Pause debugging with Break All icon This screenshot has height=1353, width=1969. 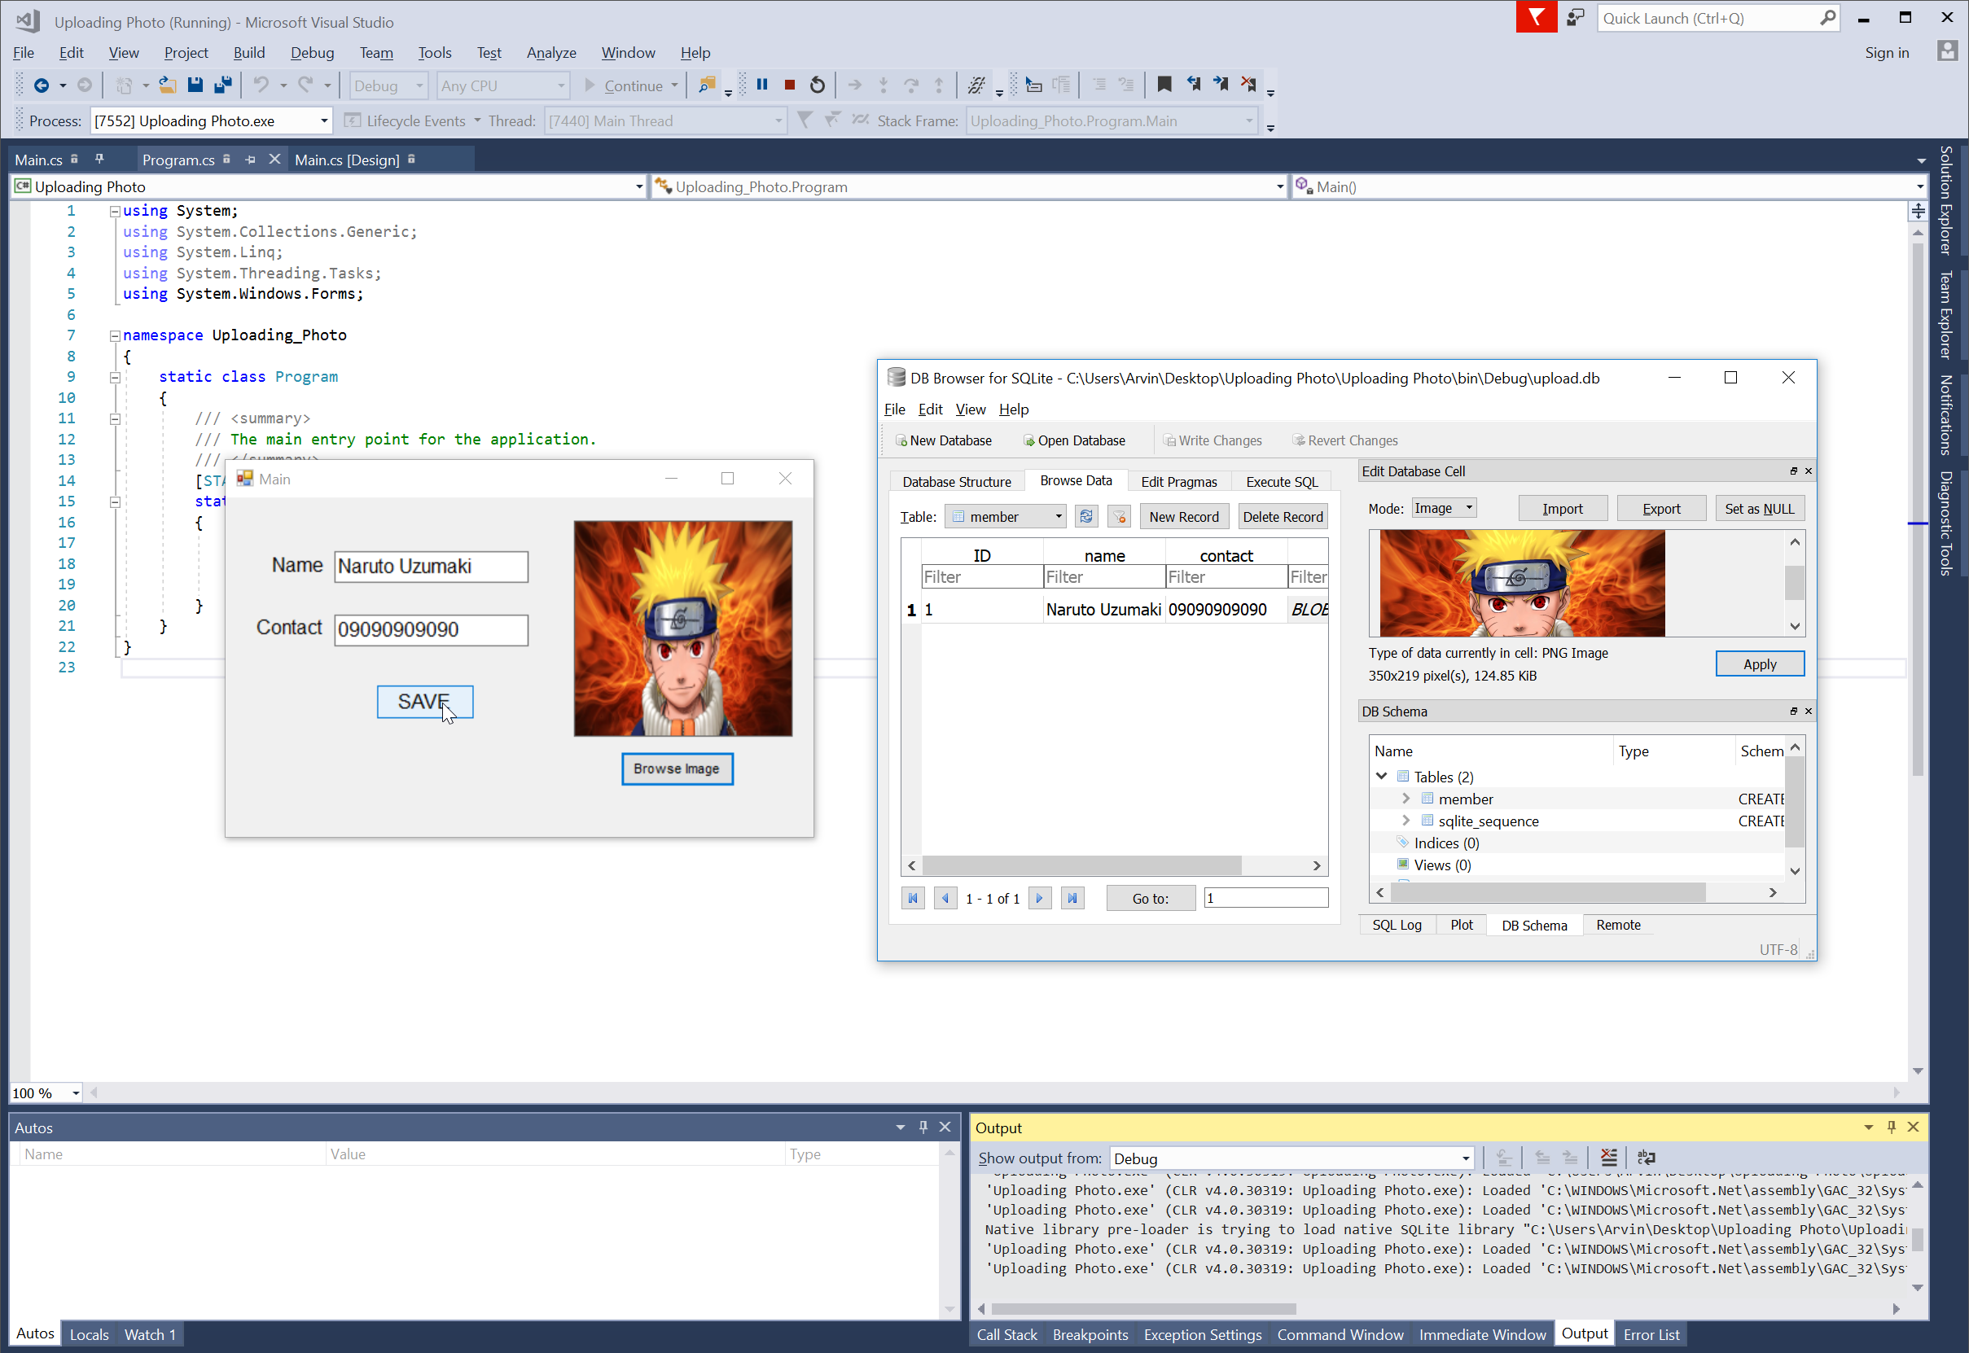(x=762, y=85)
